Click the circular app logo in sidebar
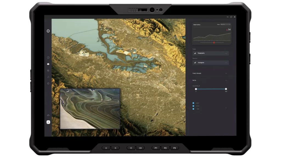This screenshot has height=158, width=281. click(48, 31)
